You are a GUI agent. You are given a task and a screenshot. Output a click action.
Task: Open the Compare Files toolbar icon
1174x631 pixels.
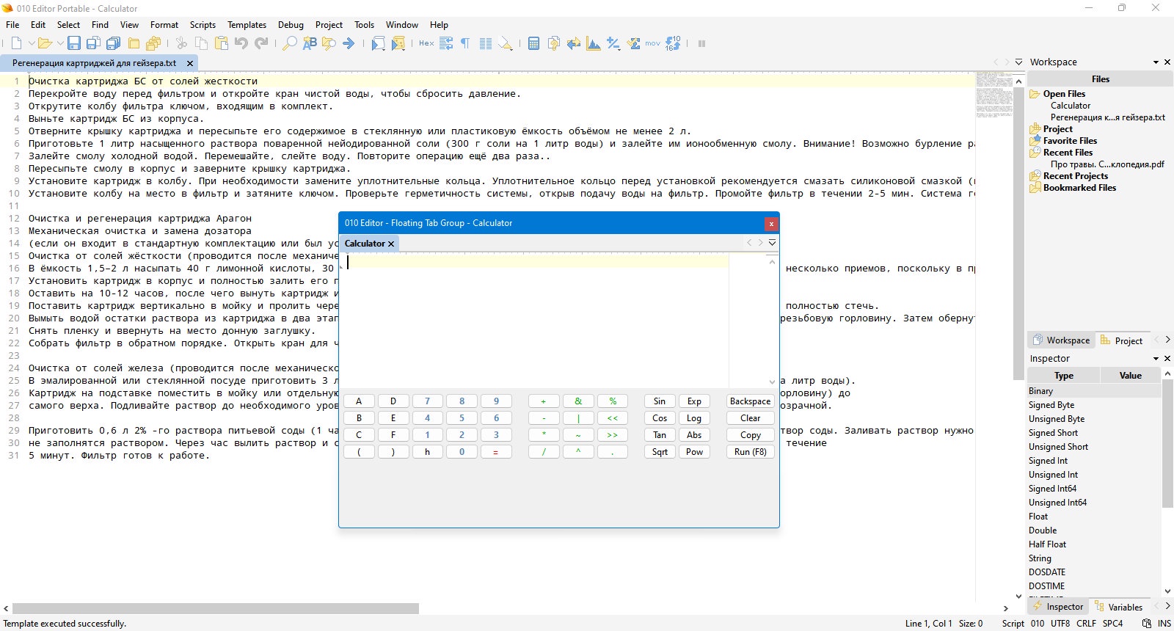[x=553, y=43]
